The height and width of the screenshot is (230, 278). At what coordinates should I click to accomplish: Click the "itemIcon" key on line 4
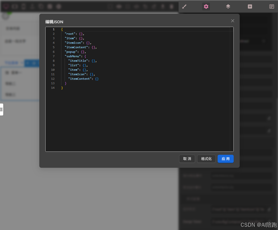tap(74, 43)
